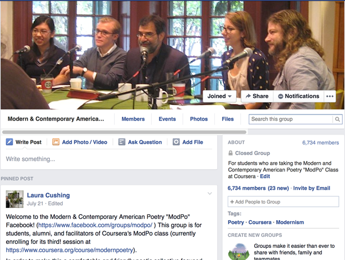Click the Modern & Contemporary America... group title
Image resolution: width=345 pixels, height=260 pixels.
(56, 119)
